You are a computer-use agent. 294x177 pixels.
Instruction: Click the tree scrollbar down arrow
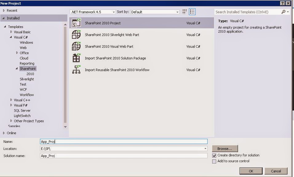[65, 127]
